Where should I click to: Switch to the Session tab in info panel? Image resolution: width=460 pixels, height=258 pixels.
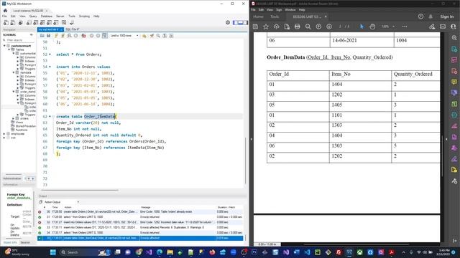coord(25,242)
